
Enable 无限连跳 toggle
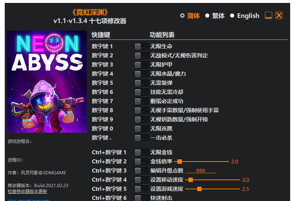pos(141,129)
